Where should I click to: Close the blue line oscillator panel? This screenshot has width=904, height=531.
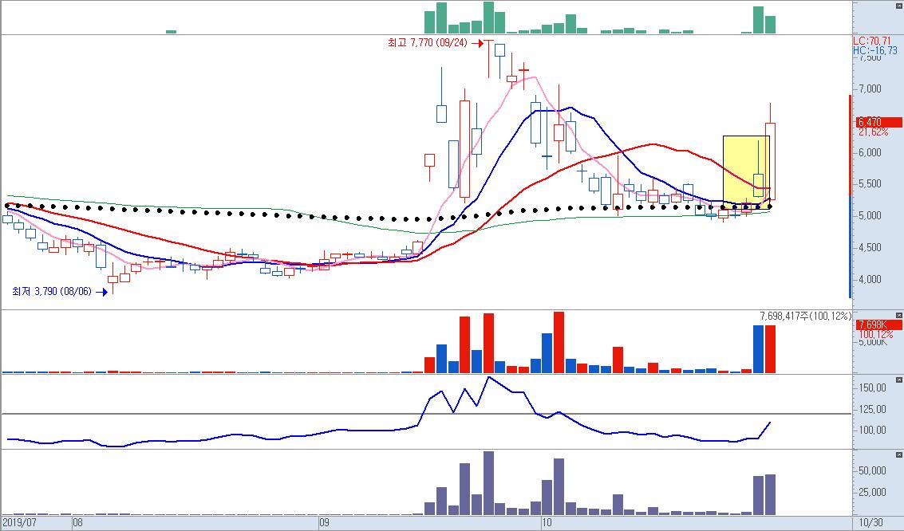pos(898,380)
